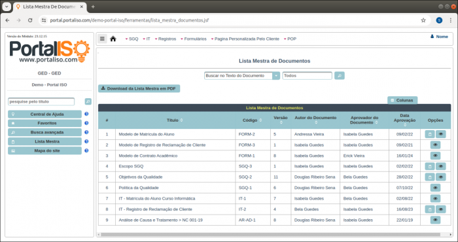Click sidebar title search magnifier icon

88,101
